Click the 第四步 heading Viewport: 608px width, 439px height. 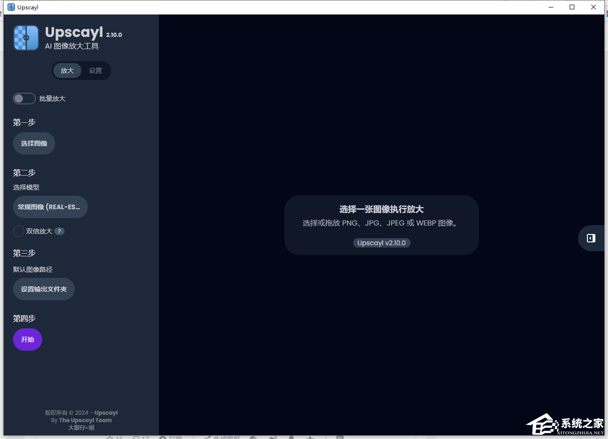24,319
